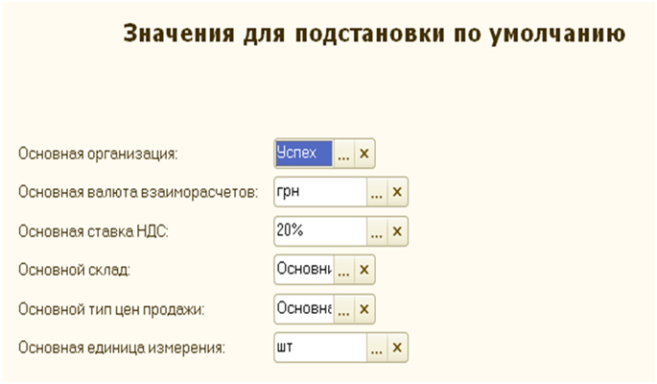Clear the Основная организация field with X

[364, 153]
